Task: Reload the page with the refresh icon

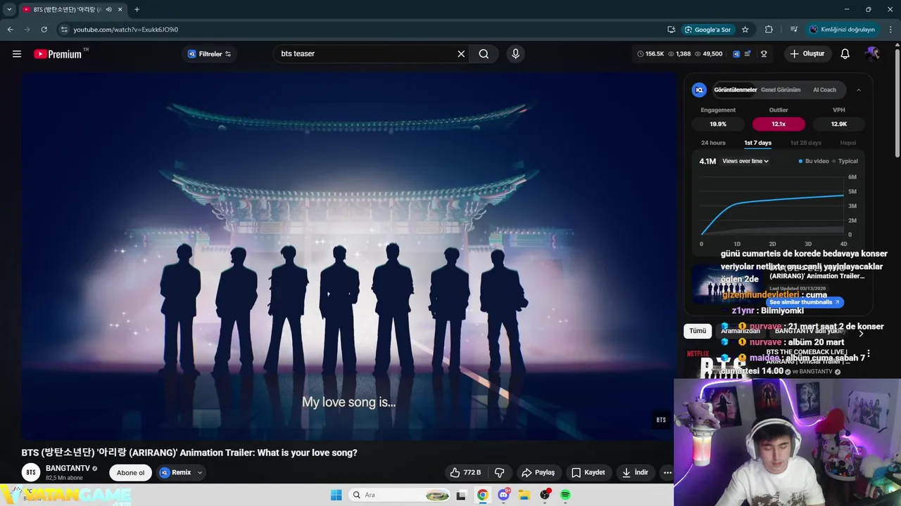Action: click(44, 30)
